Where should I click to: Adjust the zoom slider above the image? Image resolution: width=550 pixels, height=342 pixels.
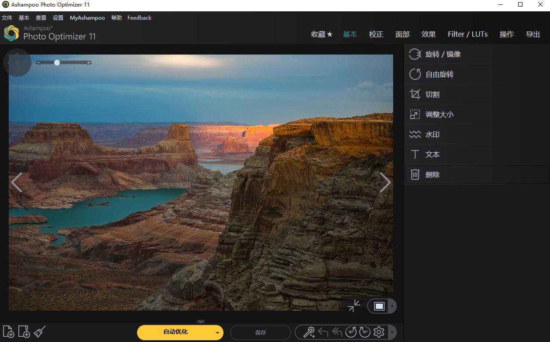tap(57, 62)
